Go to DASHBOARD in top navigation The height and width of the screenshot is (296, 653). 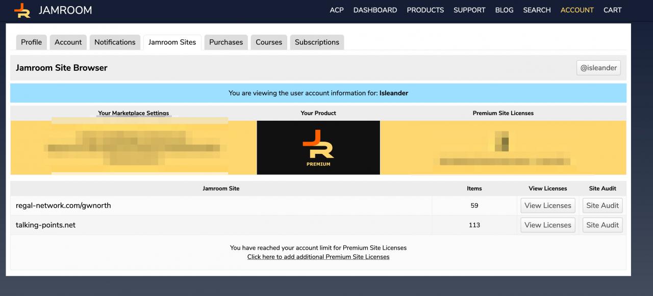[x=375, y=10]
